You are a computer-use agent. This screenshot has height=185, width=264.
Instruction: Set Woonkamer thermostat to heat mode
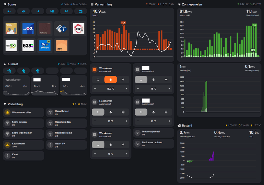click(x=111, y=79)
